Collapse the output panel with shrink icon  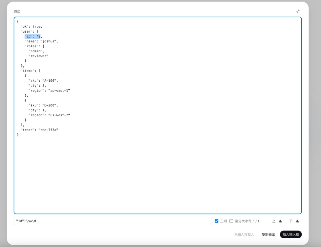(x=298, y=11)
